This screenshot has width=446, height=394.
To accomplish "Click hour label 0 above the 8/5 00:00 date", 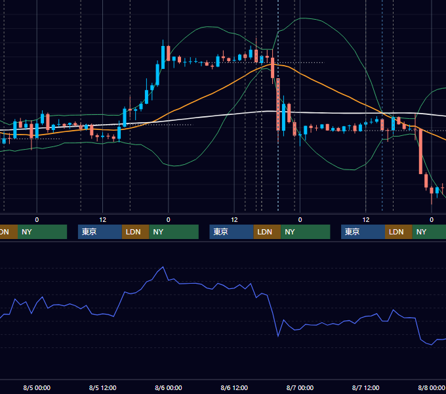I will point(37,220).
